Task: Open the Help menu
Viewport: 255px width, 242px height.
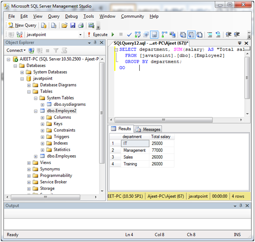Action: [154, 16]
